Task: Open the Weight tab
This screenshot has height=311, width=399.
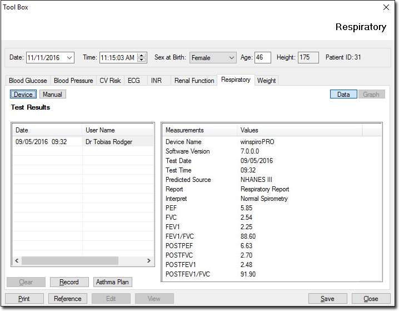Action: [266, 81]
